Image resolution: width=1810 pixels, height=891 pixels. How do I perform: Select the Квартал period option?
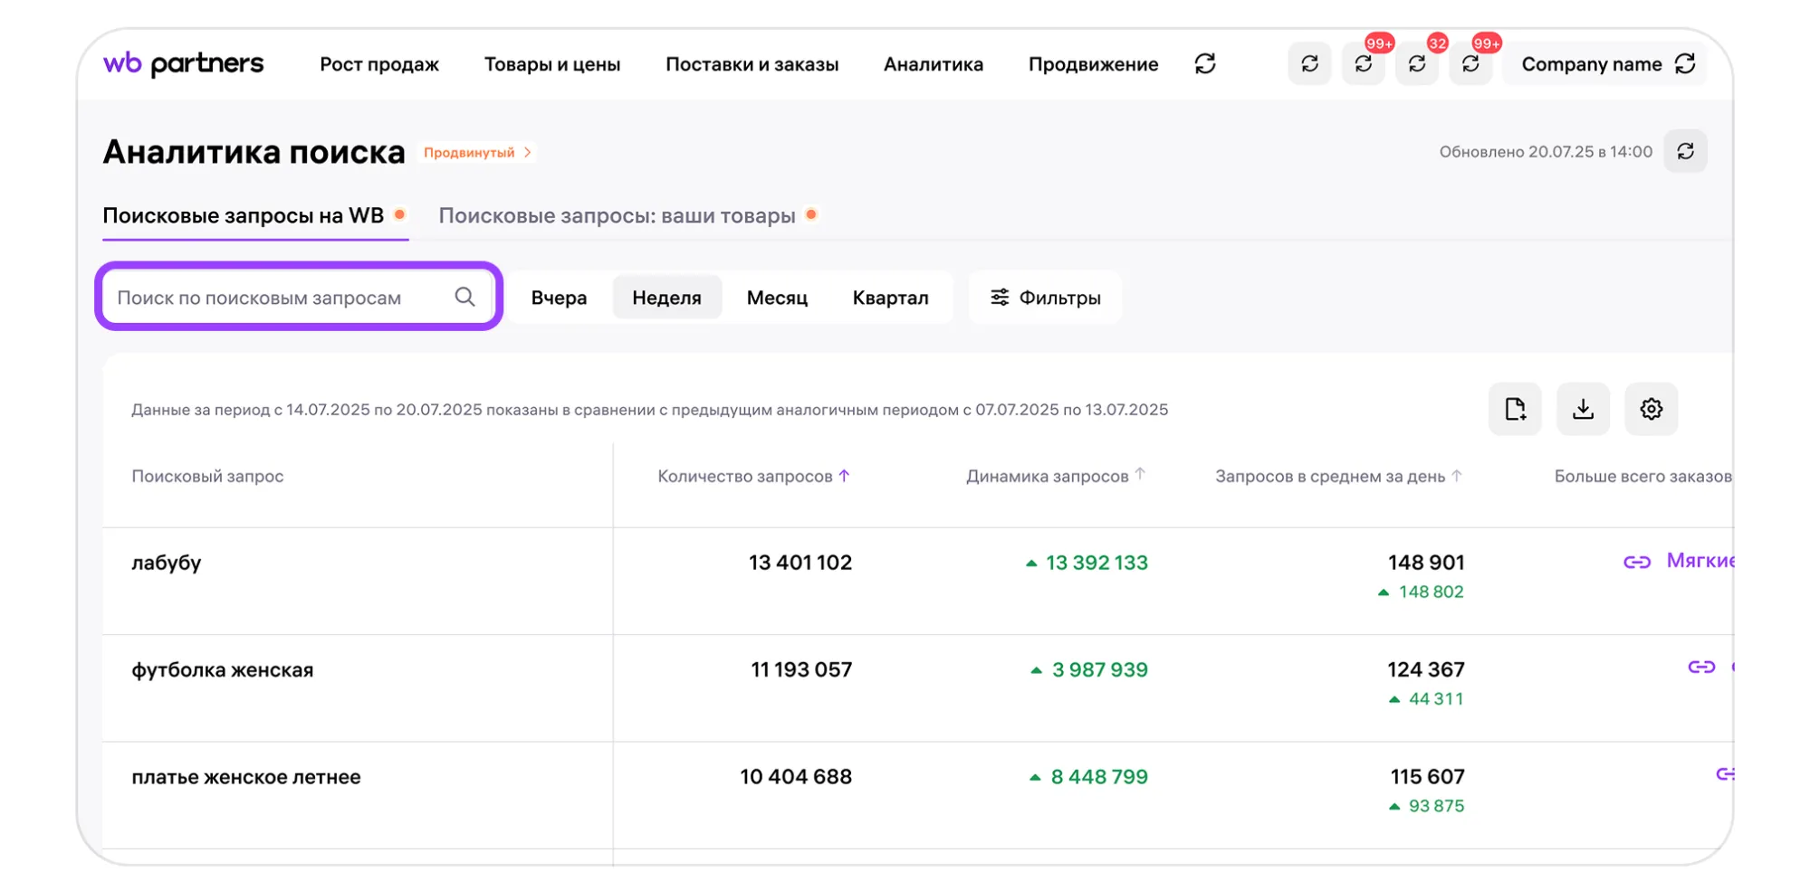click(x=890, y=298)
